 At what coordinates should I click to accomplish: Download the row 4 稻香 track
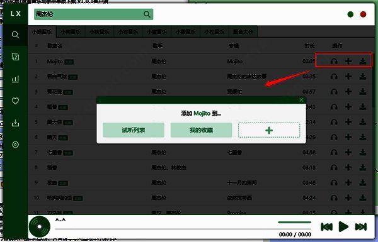(363, 107)
